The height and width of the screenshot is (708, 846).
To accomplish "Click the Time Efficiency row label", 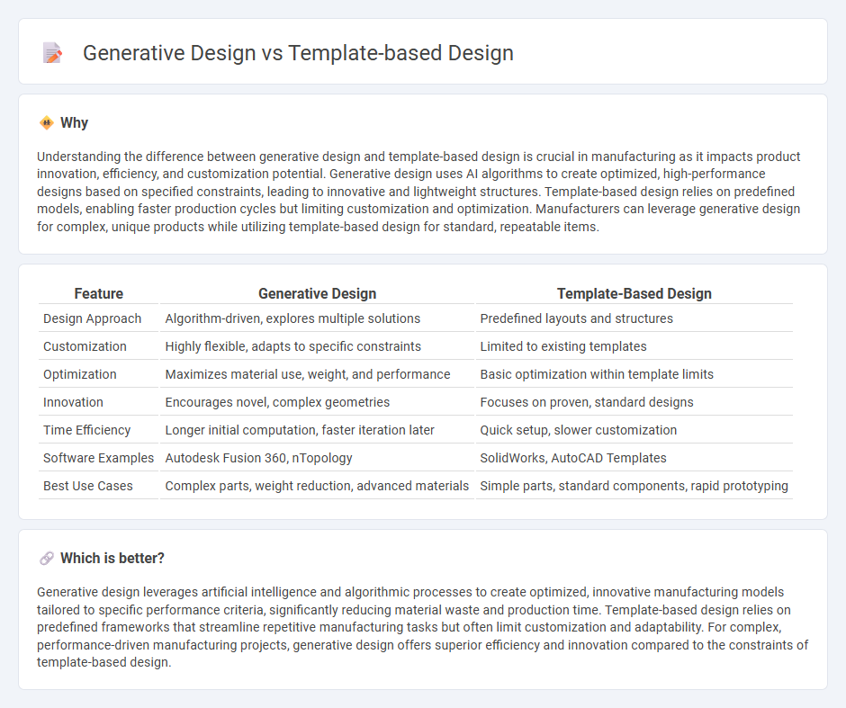I will pos(86,430).
